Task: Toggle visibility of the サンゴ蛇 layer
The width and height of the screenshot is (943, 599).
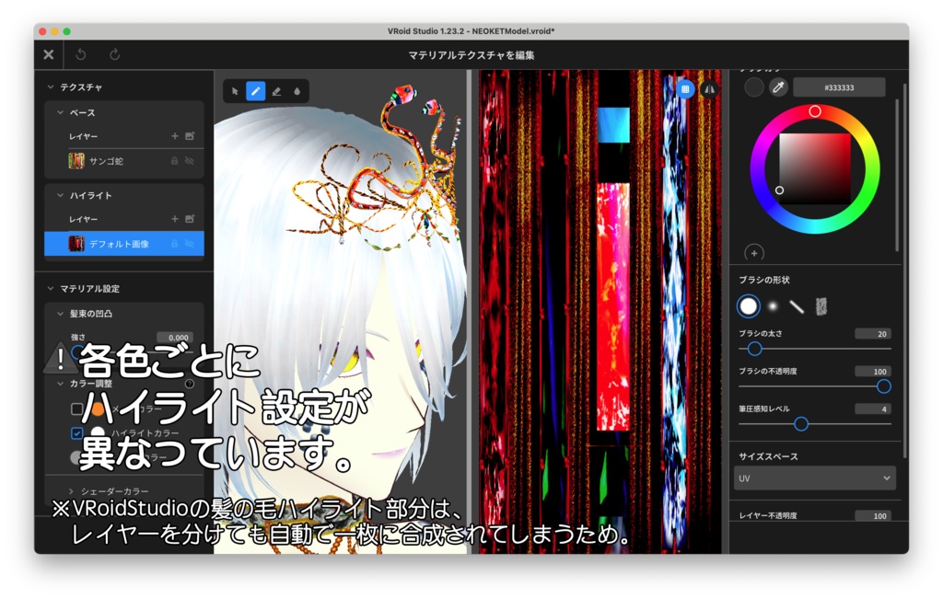Action: [188, 160]
